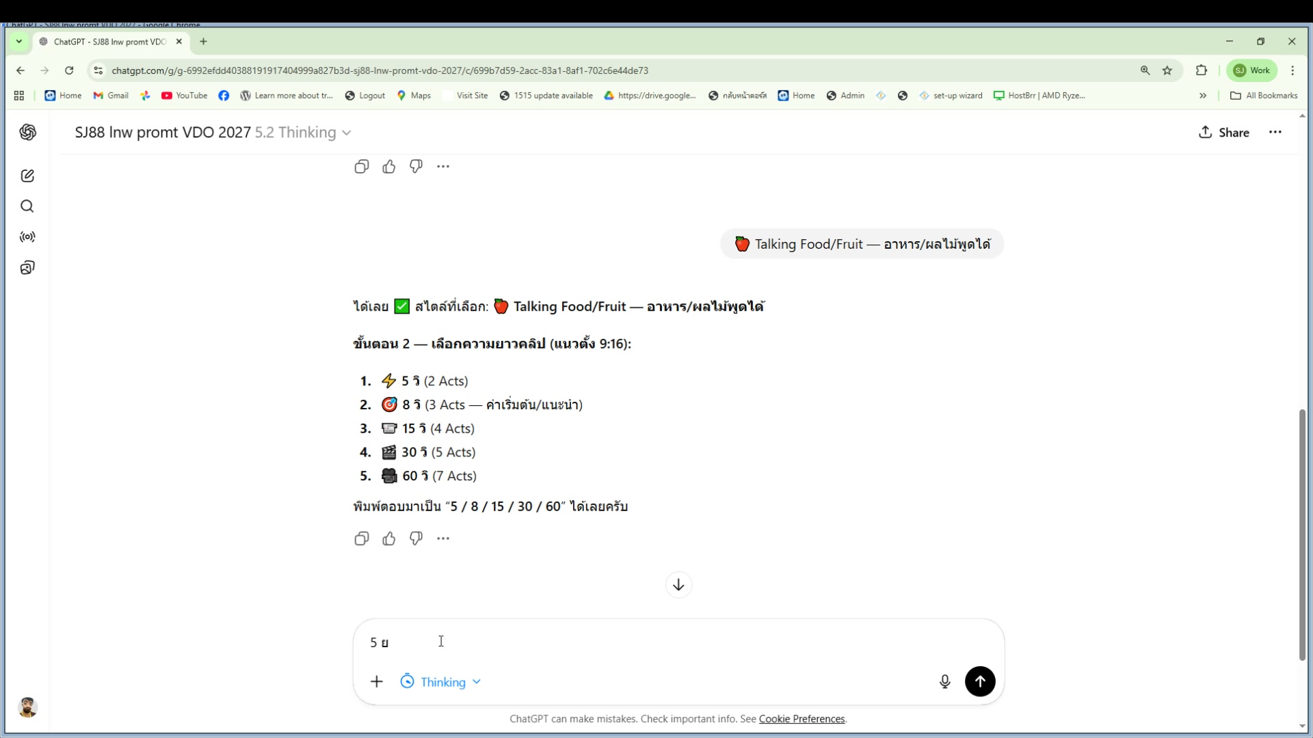The width and height of the screenshot is (1313, 738).
Task: Send the message with arrow button
Action: click(980, 681)
